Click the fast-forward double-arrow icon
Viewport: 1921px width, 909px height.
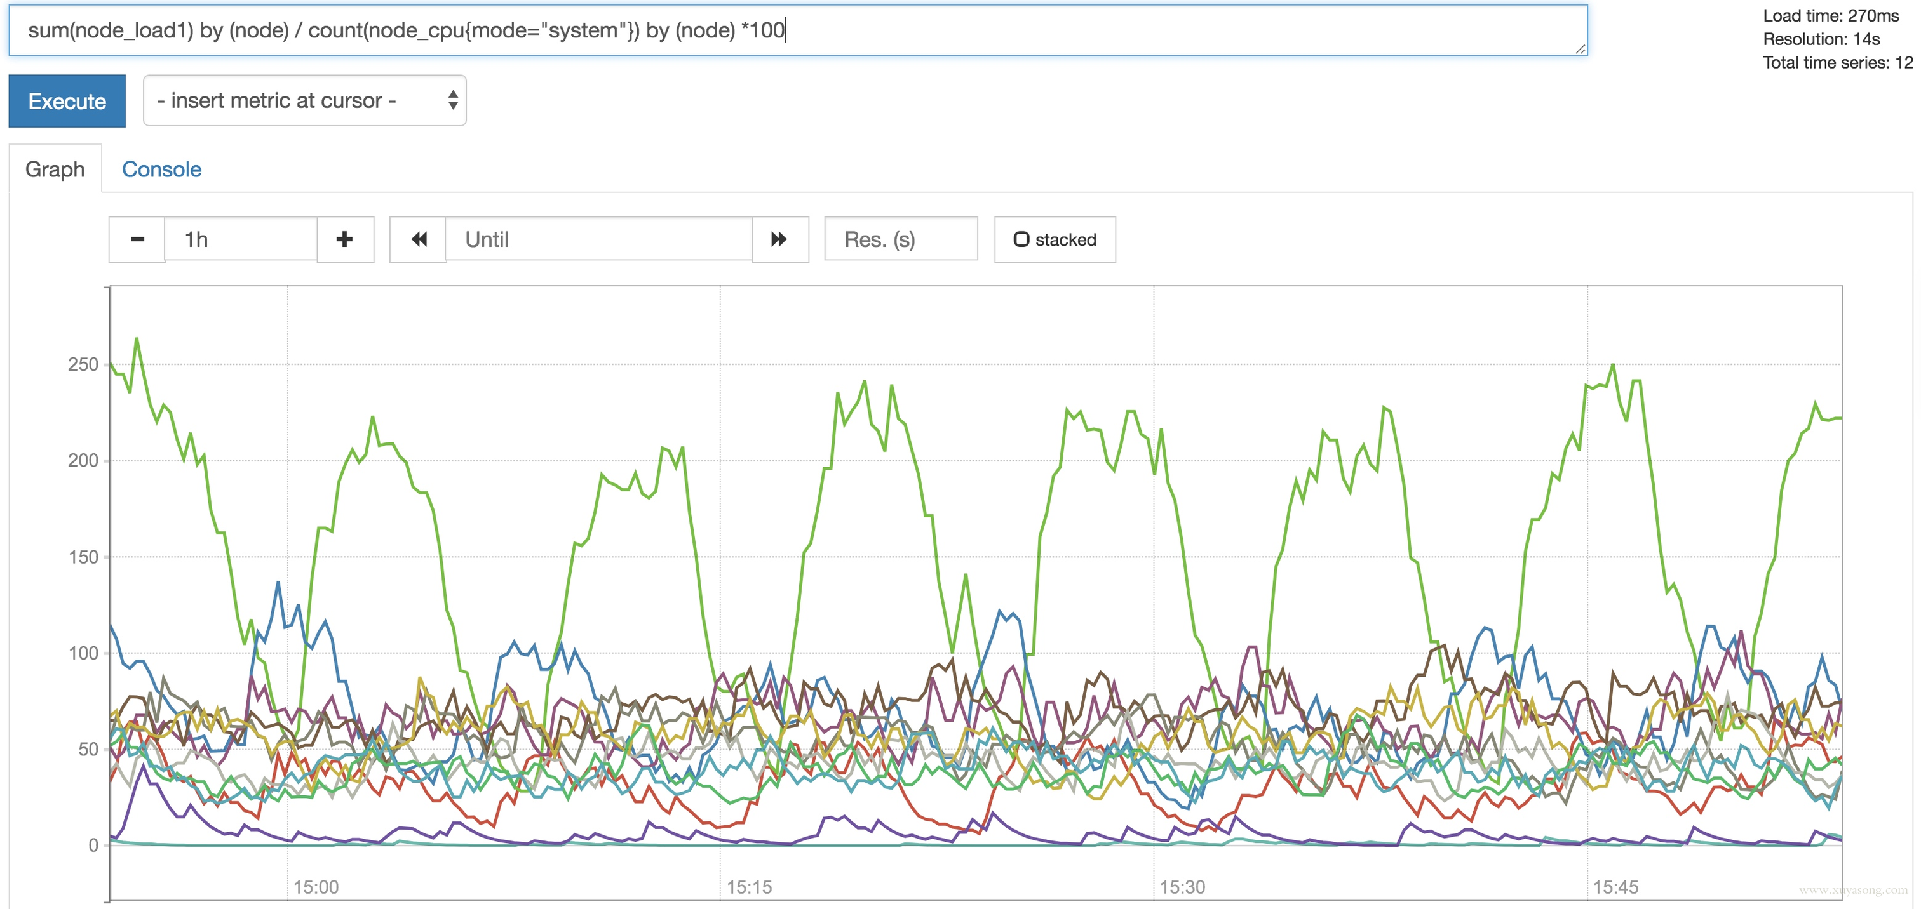click(x=779, y=239)
